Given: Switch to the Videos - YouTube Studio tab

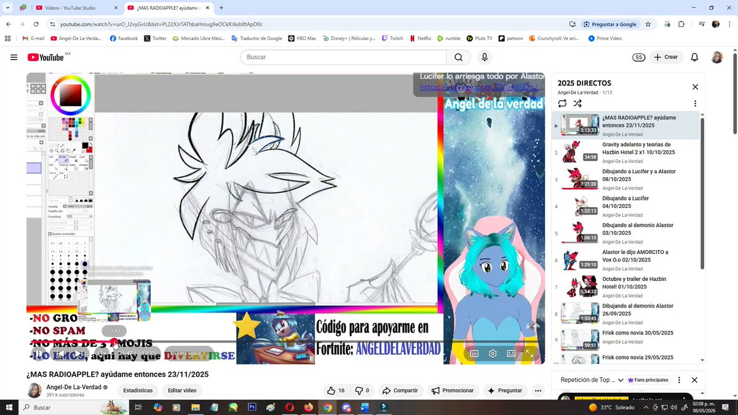Looking at the screenshot, I should point(77,7).
